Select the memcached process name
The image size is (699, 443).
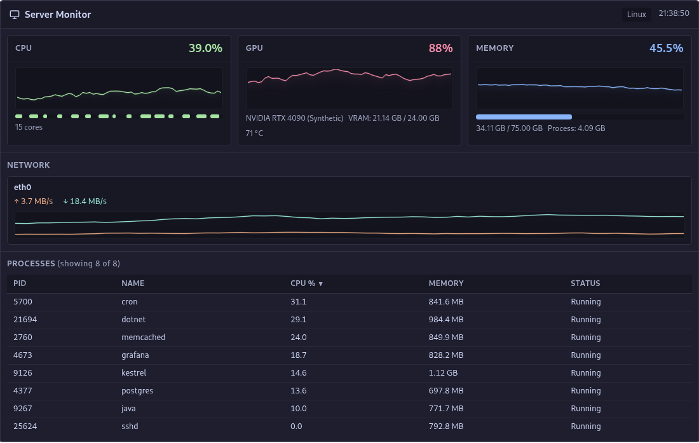[143, 337]
